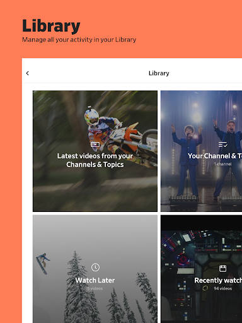This screenshot has width=242, height=323.
Task: Click the motocross rider's helmet in thumbnail
Action: [x=92, y=117]
